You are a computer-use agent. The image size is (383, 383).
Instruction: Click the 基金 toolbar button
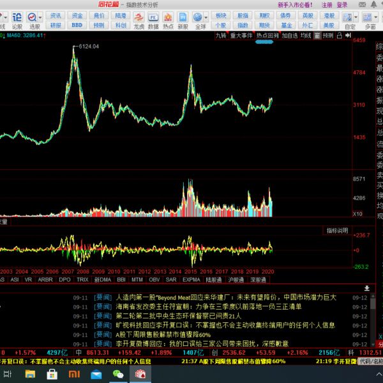click(x=286, y=25)
